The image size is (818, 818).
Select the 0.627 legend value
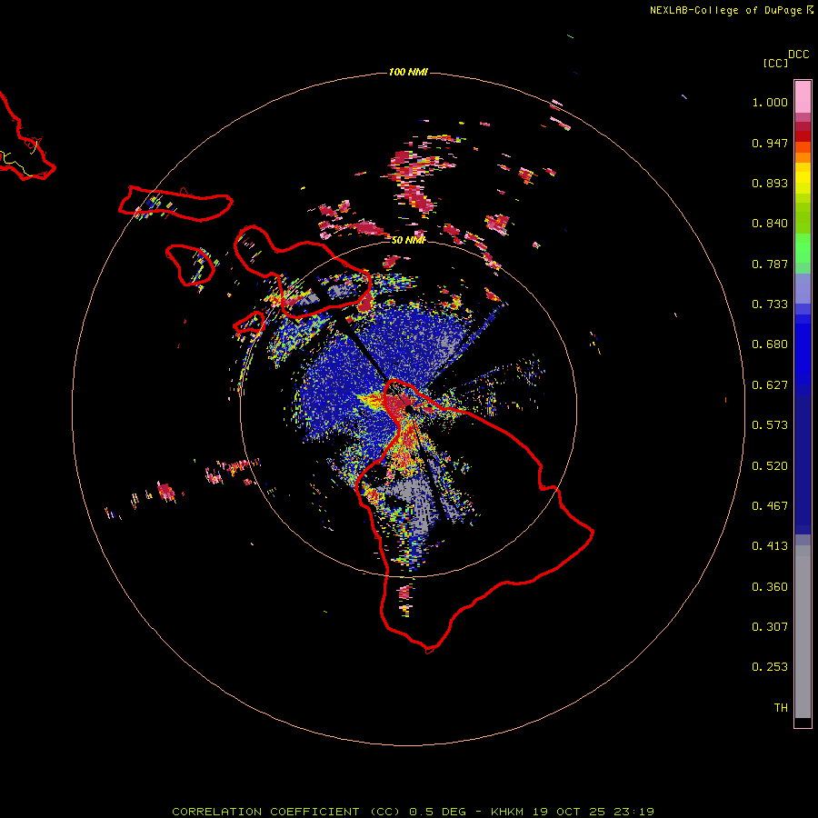770,385
